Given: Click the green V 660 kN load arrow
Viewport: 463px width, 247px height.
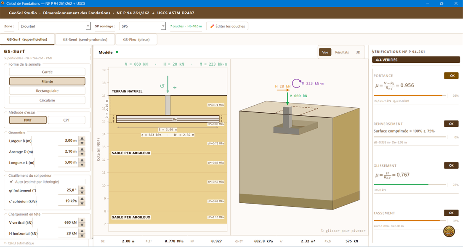Looking at the screenshot, I should 287,98.
